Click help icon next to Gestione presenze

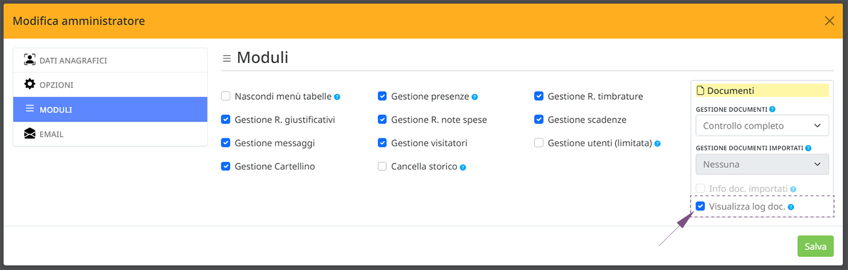click(475, 97)
